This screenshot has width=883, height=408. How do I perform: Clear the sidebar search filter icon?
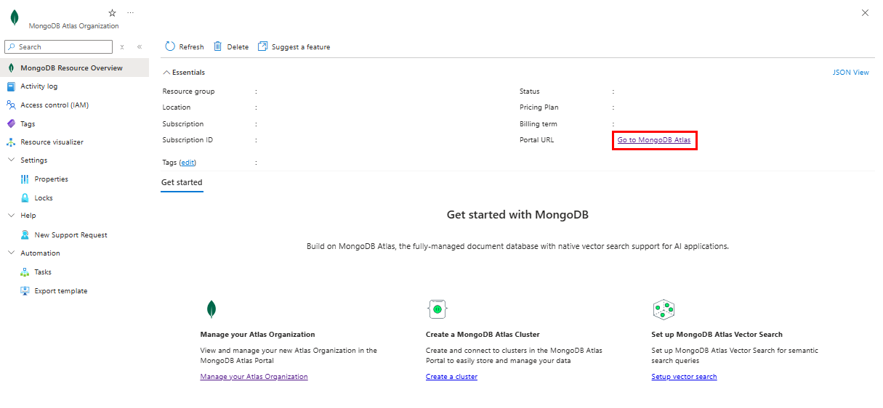pos(122,46)
